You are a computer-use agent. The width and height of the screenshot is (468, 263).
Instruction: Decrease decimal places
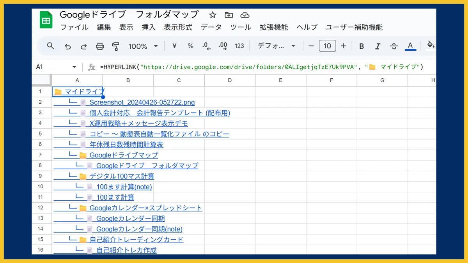click(x=206, y=46)
